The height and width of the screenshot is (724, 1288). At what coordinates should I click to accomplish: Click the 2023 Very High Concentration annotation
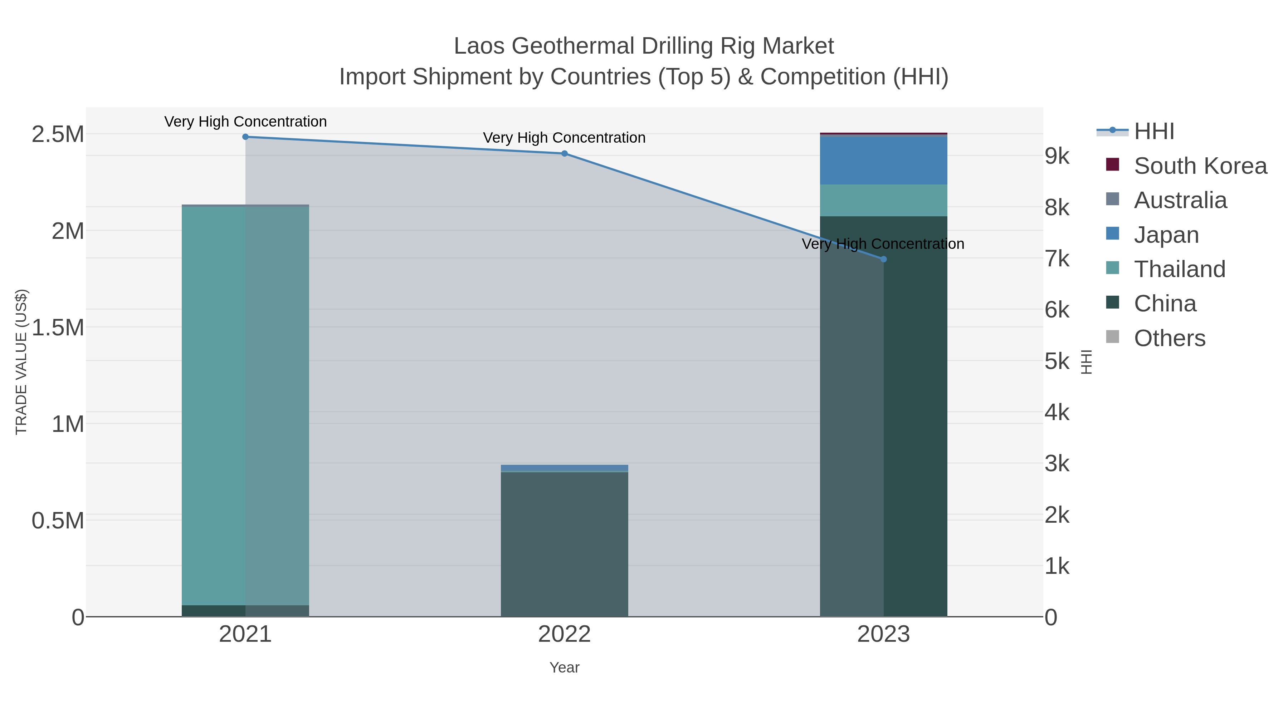(x=883, y=244)
